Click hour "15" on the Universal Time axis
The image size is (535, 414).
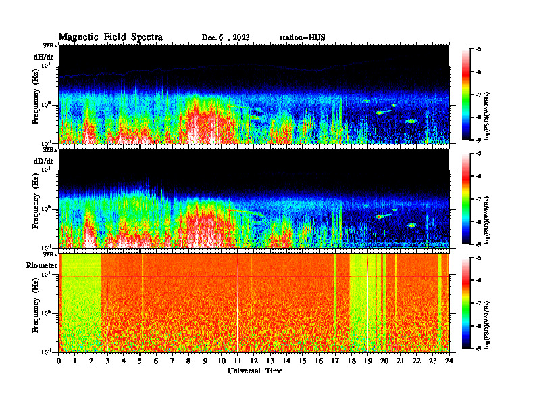tap(303, 361)
